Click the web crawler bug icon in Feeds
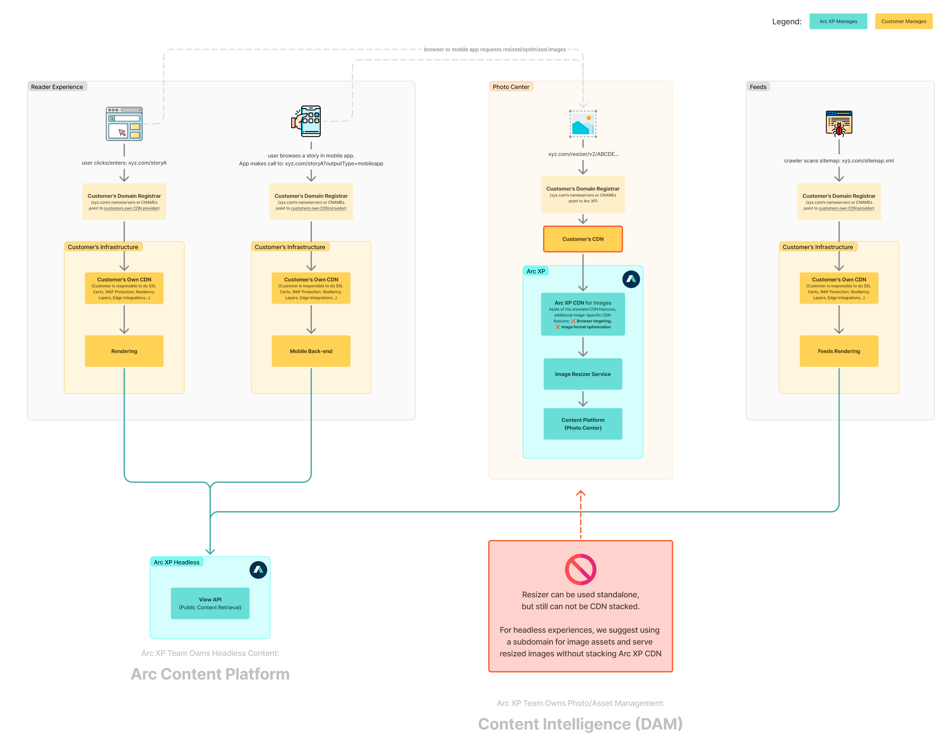Image resolution: width=948 pixels, height=746 pixels. (x=839, y=124)
